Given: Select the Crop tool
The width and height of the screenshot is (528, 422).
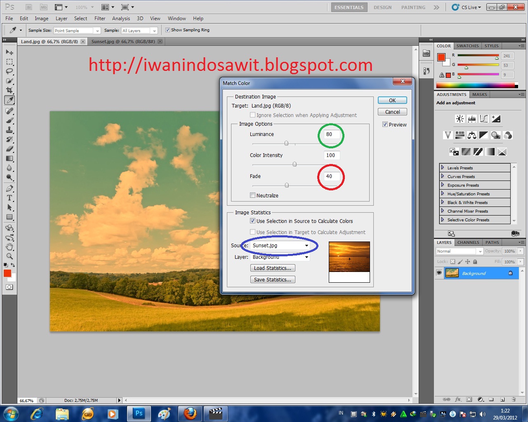Looking at the screenshot, I should pyautogui.click(x=9, y=90).
